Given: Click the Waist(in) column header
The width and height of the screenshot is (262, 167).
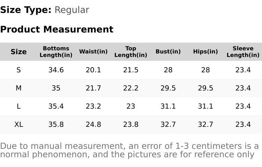Looking at the screenshot, I should (x=93, y=52).
